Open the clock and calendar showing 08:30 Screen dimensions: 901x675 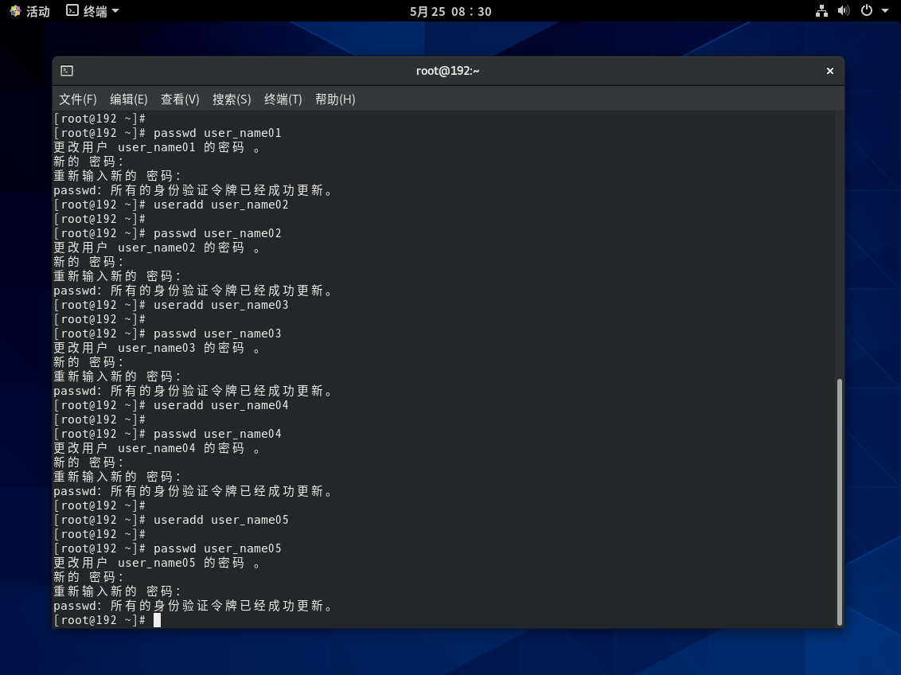point(450,11)
